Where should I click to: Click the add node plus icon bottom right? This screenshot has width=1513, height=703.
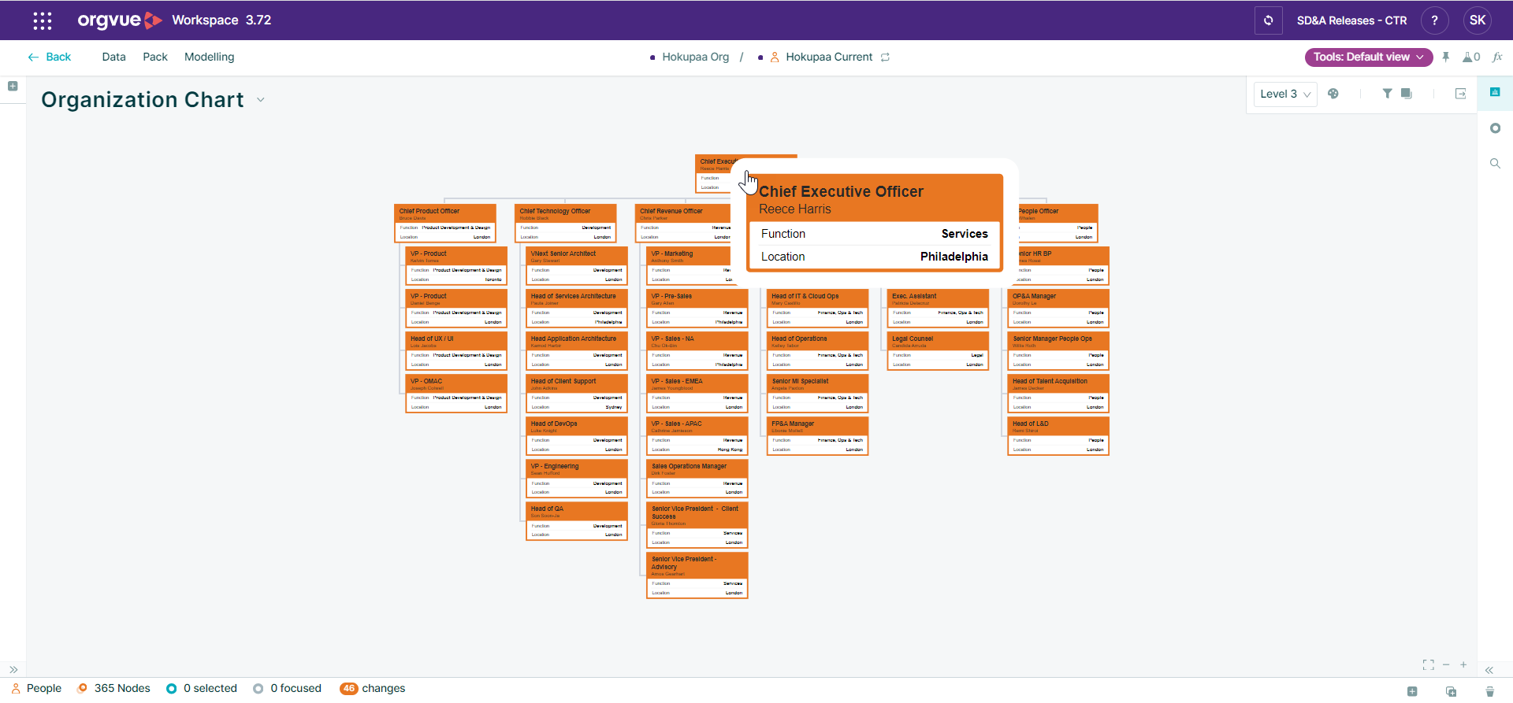[1412, 691]
